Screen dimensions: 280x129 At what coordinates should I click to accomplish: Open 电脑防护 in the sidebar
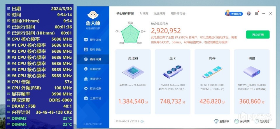coord(93,69)
